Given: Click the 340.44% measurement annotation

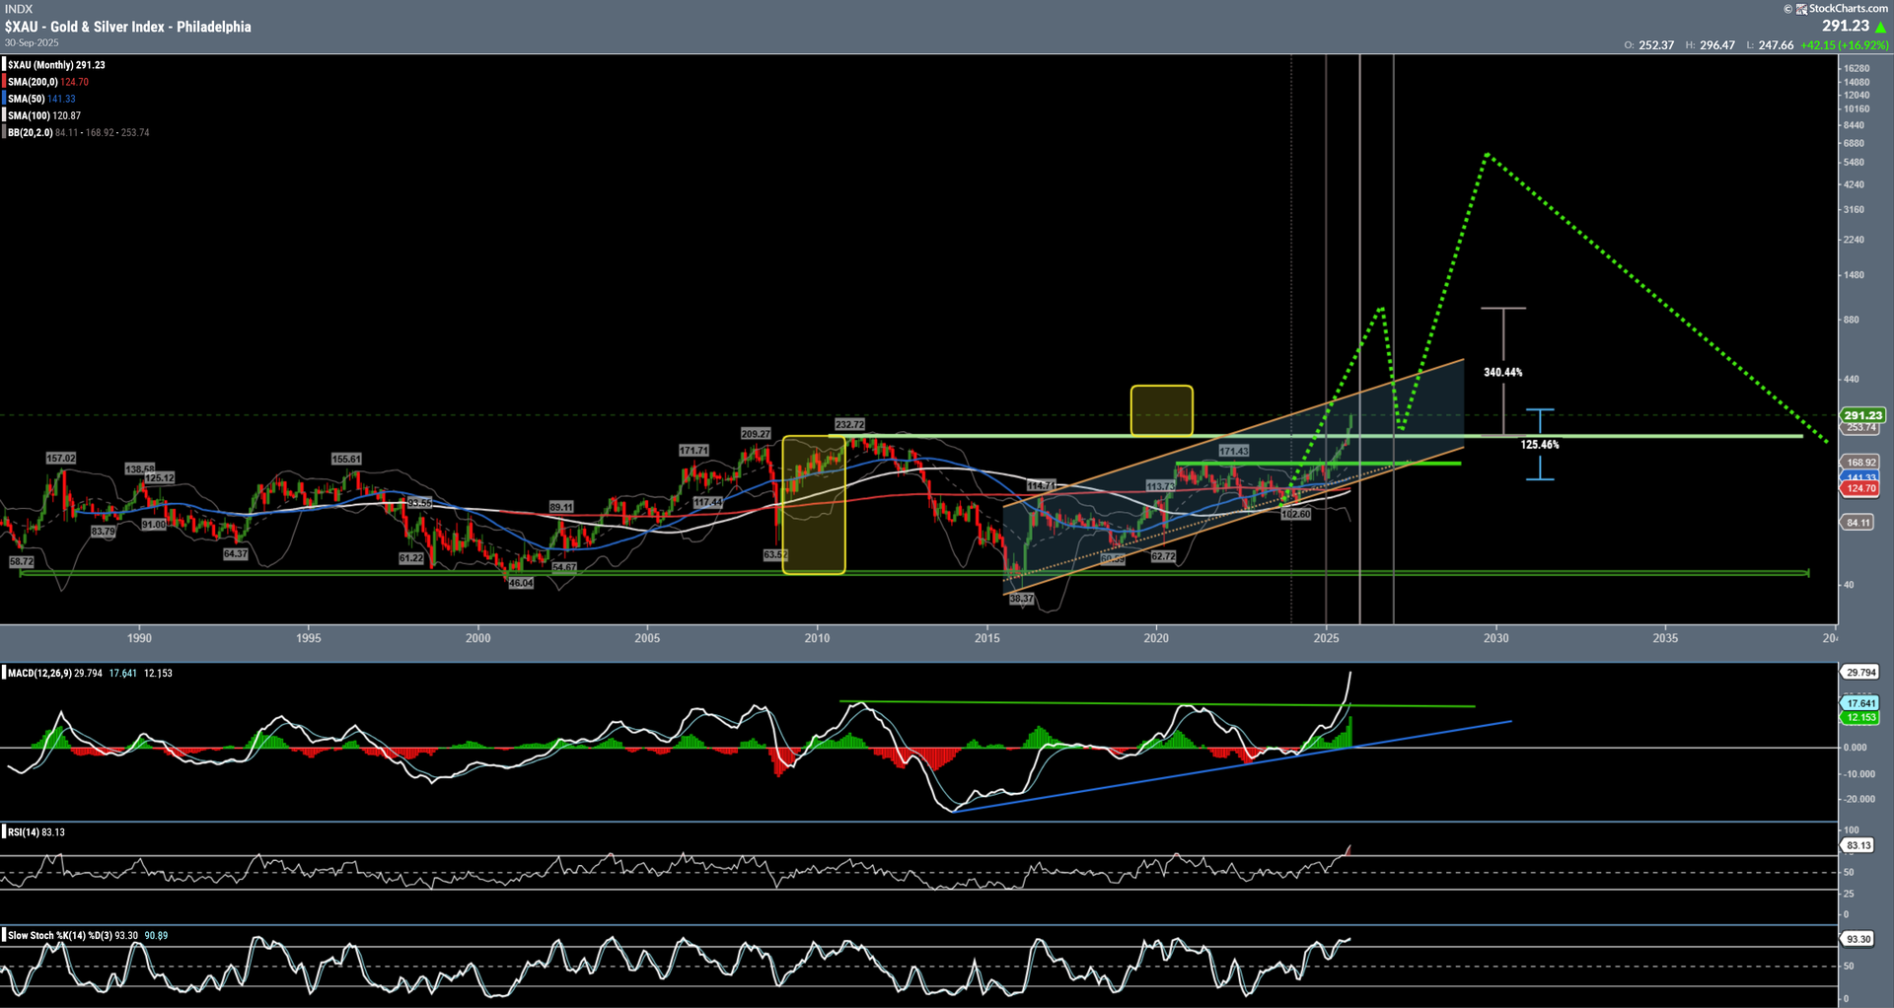Looking at the screenshot, I should [1502, 373].
